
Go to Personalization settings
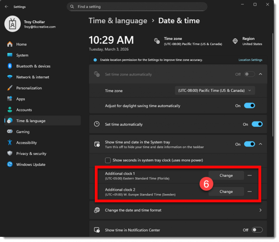click(29, 88)
